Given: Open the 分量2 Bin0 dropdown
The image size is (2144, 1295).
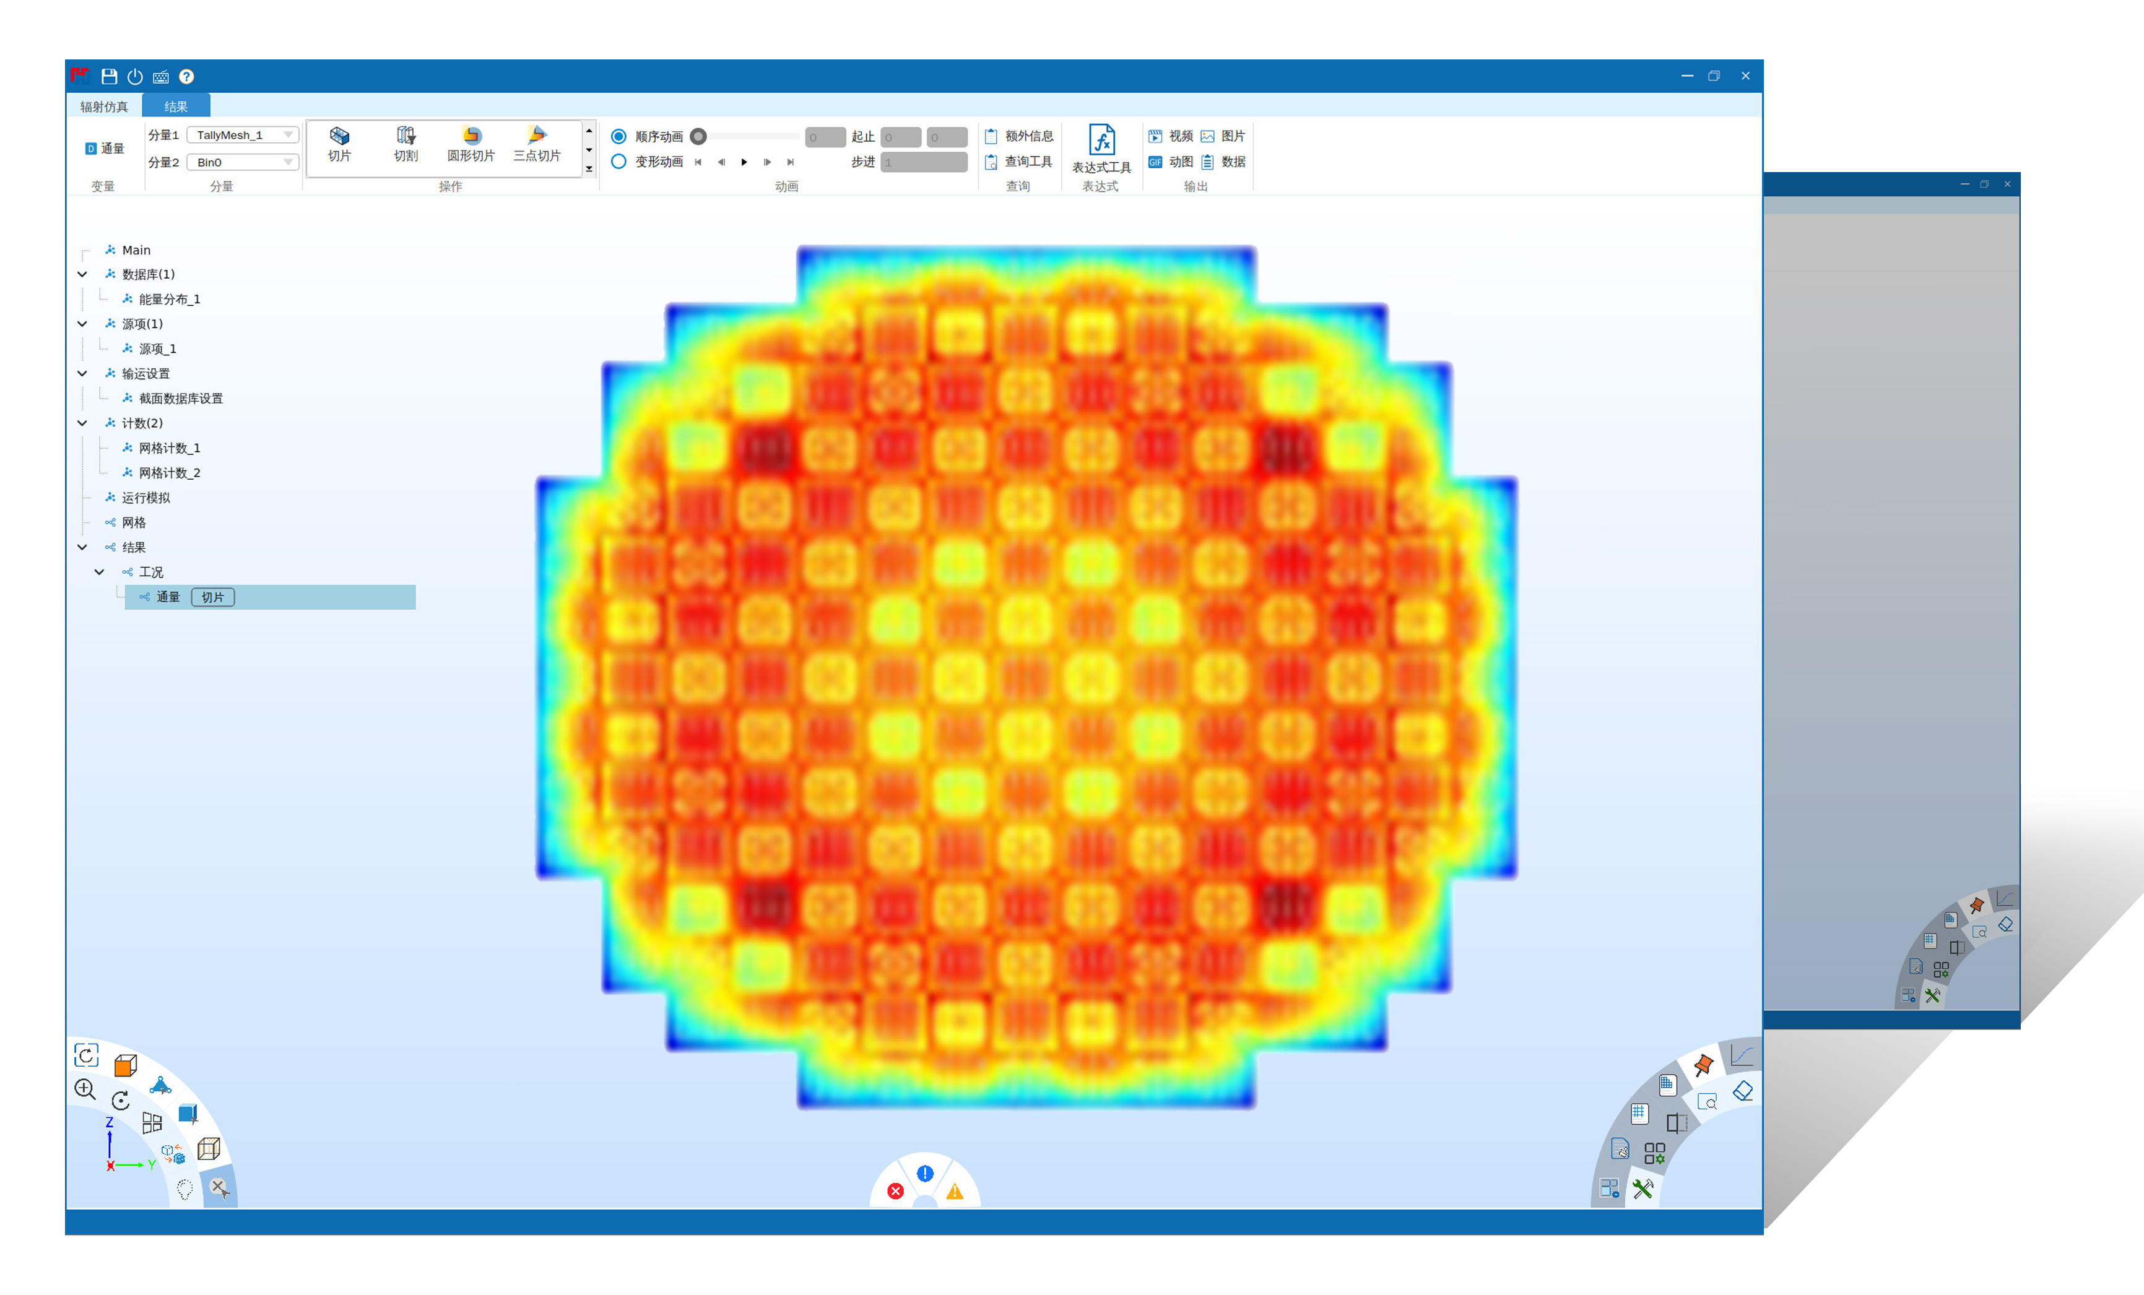Looking at the screenshot, I should click(x=243, y=163).
